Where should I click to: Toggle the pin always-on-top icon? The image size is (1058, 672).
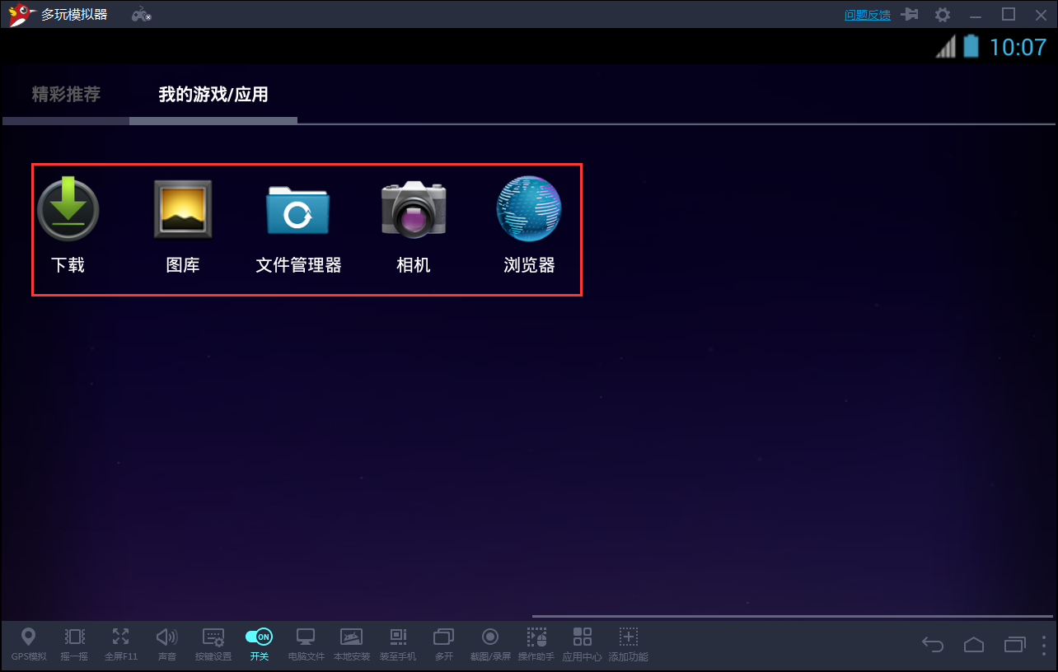pos(909,14)
